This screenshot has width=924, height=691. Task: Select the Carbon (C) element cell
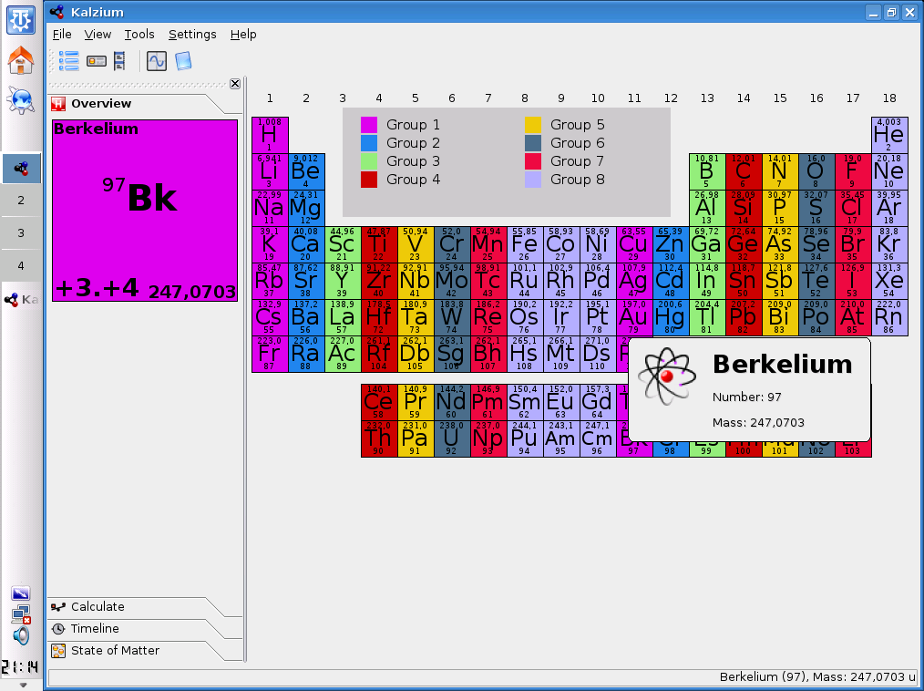pyautogui.click(x=744, y=171)
